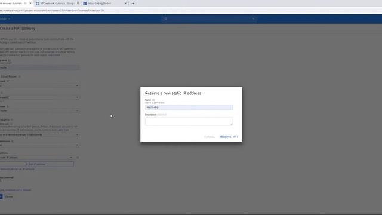Click the VPC network tab favicon

tap(37, 4)
